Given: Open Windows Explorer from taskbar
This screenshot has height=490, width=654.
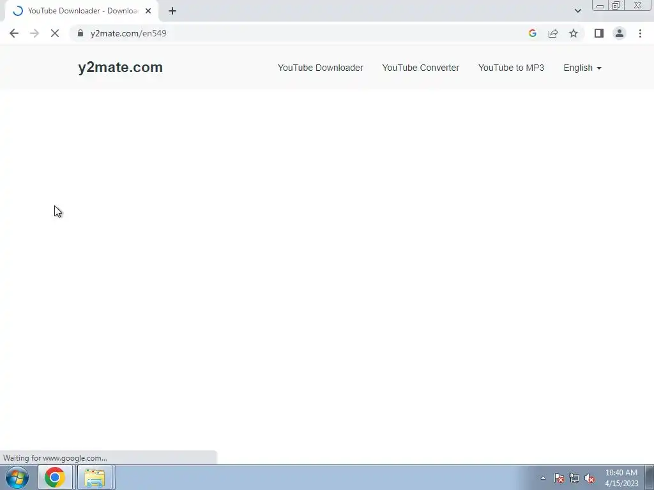Looking at the screenshot, I should [x=95, y=477].
